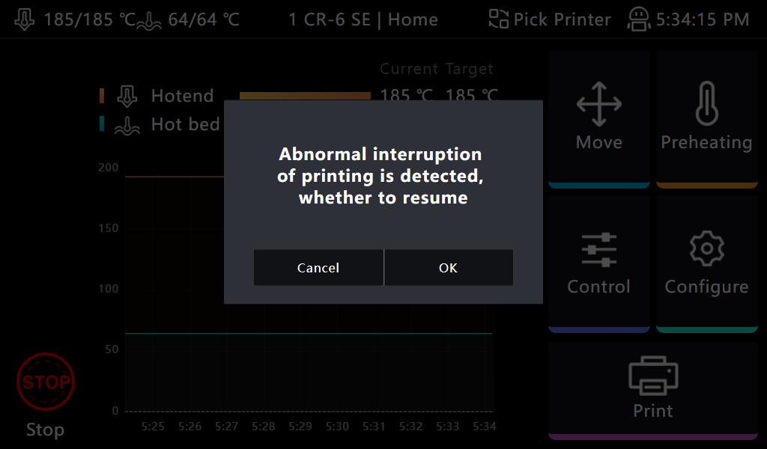
Task: Click OK to resume printing
Action: [448, 268]
